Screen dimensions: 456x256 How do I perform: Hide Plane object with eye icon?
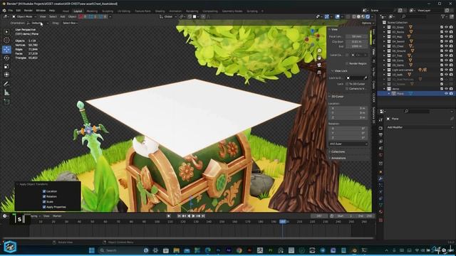(x=447, y=93)
